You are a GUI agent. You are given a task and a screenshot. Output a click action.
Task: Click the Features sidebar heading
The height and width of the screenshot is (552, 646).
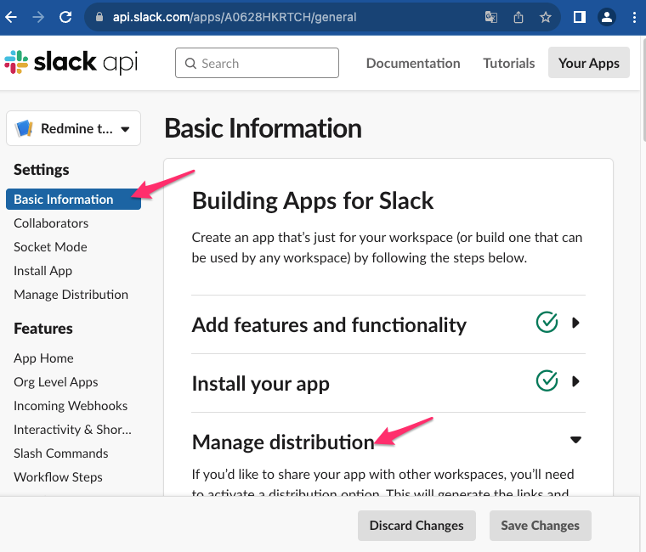click(43, 329)
